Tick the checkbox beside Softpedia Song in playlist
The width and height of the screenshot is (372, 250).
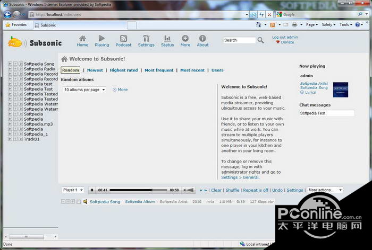[x=79, y=202]
